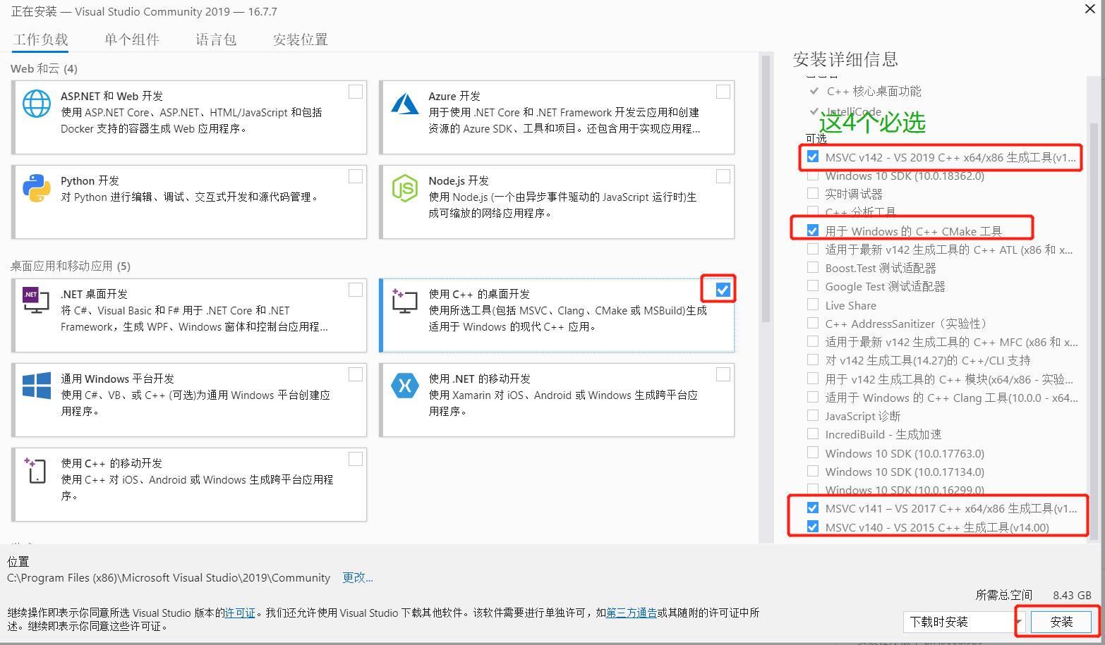This screenshot has width=1105, height=645.
Task: Check Windows 10 SDK (10.0.17134.0)
Action: 813,472
